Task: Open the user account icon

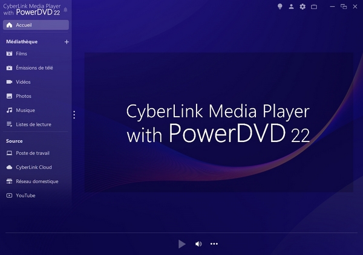Action: 291,7
